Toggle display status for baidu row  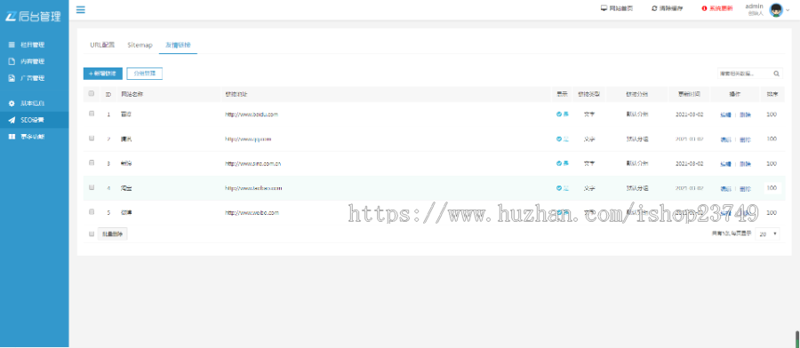click(563, 115)
